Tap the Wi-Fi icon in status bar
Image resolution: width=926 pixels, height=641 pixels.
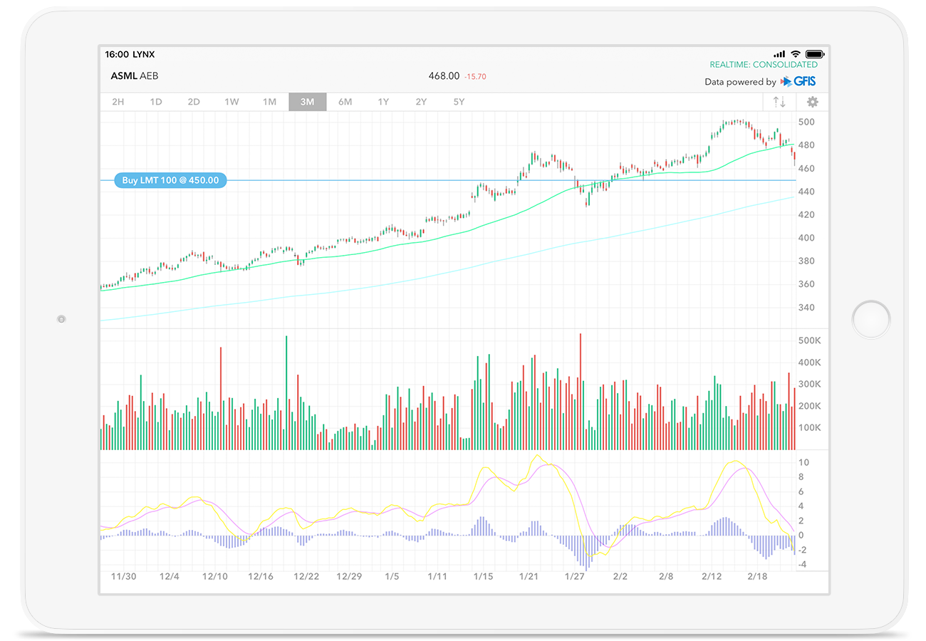point(795,54)
